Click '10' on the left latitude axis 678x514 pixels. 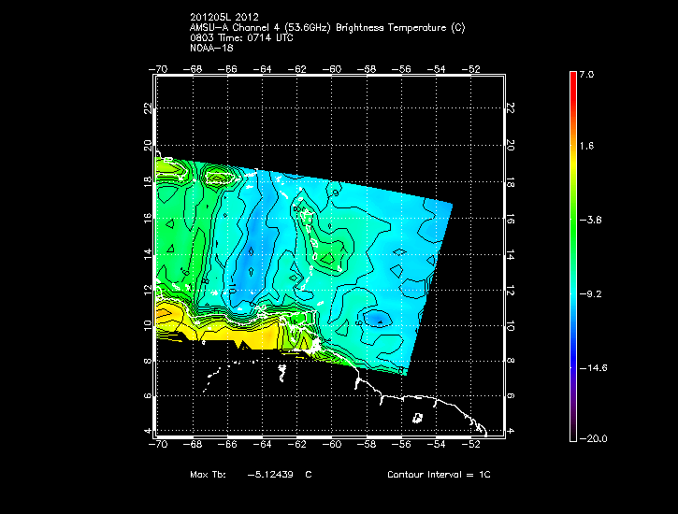[x=149, y=325]
